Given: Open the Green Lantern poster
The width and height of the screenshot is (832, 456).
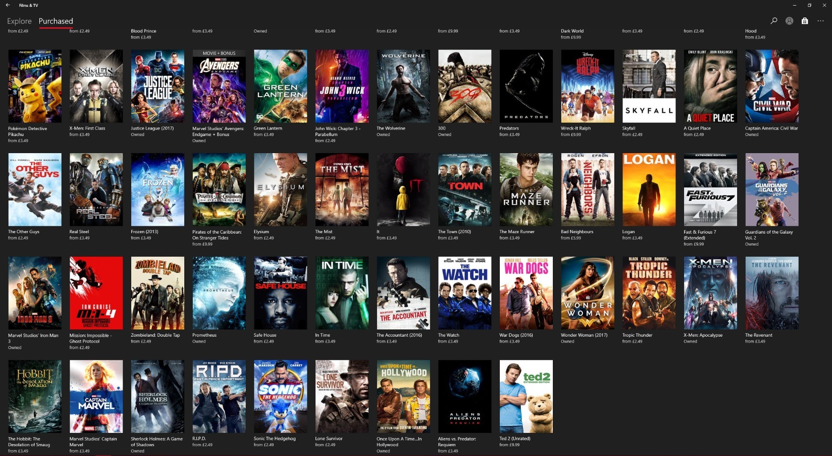Looking at the screenshot, I should coord(280,86).
